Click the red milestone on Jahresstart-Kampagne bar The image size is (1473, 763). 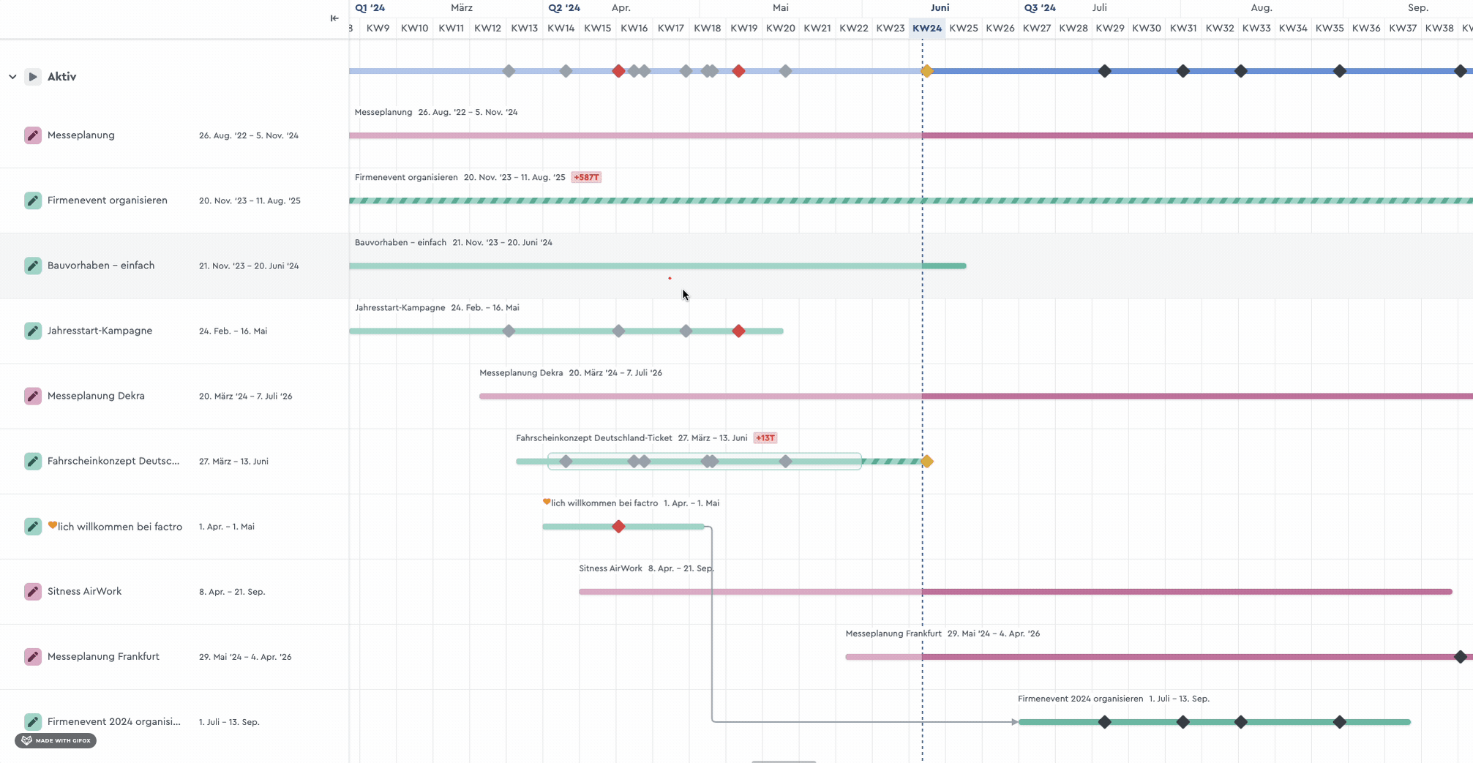[738, 331]
